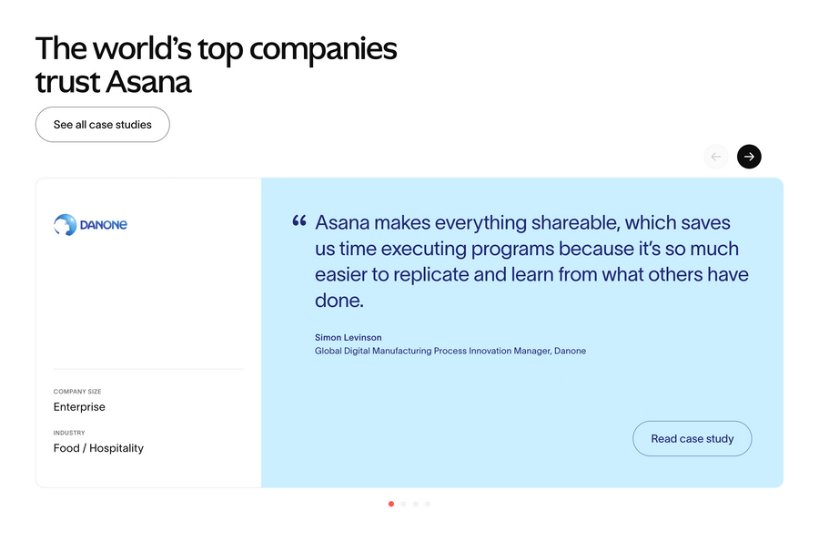The height and width of the screenshot is (542, 819).
Task: Click the Danone globe symbol in the logo
Action: [x=62, y=224]
